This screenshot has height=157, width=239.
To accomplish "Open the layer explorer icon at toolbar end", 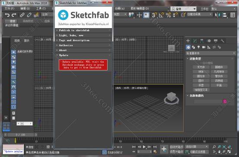I will pos(233,15).
